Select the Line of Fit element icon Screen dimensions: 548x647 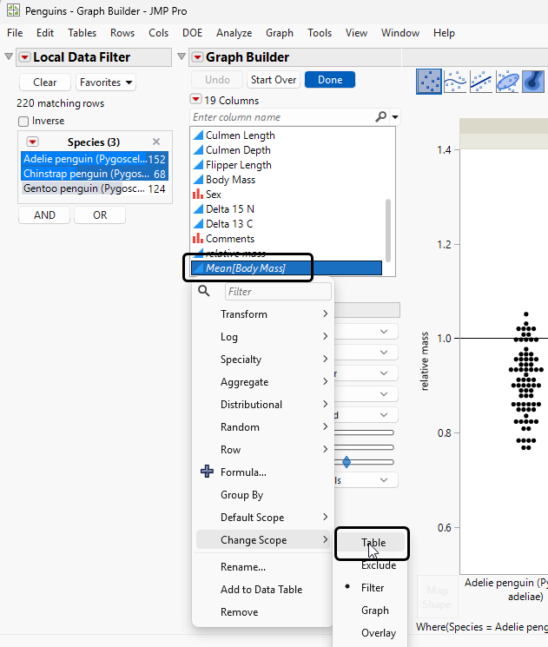coord(481,82)
